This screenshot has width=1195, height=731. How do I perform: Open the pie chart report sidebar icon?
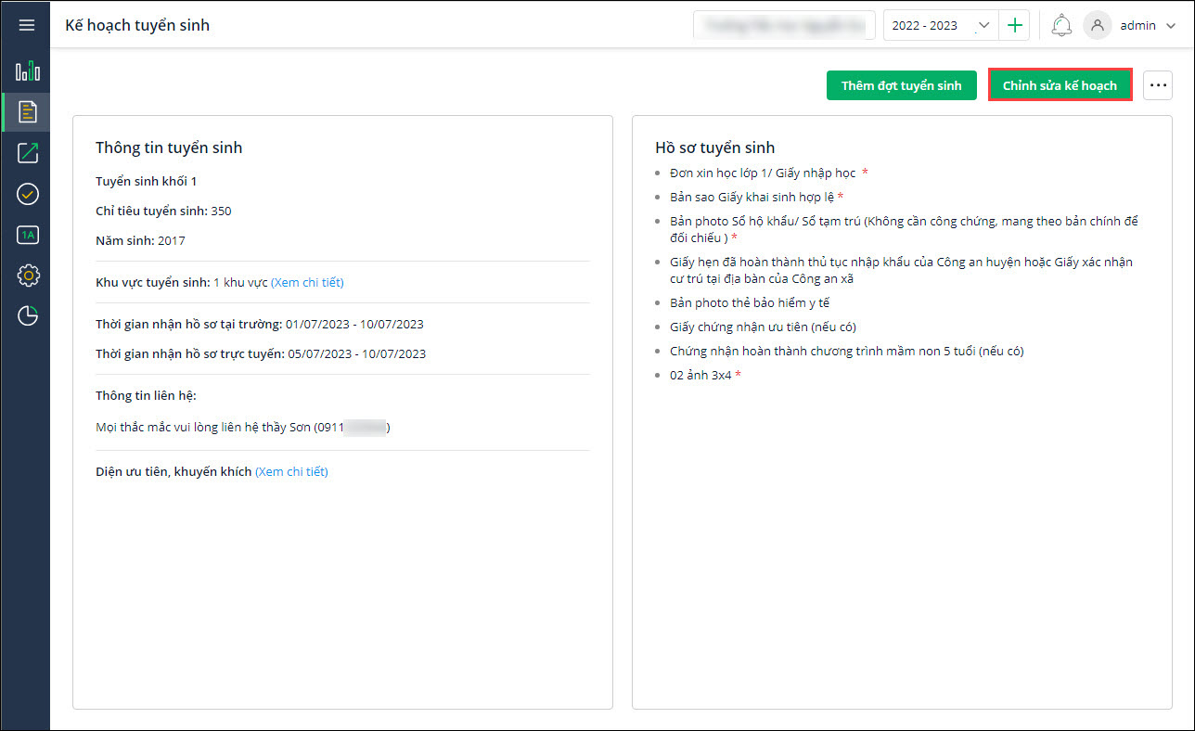(27, 315)
